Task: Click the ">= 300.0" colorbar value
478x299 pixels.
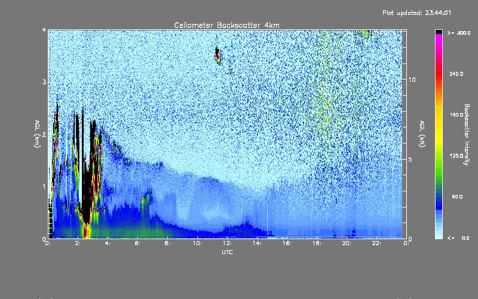Action: point(459,33)
